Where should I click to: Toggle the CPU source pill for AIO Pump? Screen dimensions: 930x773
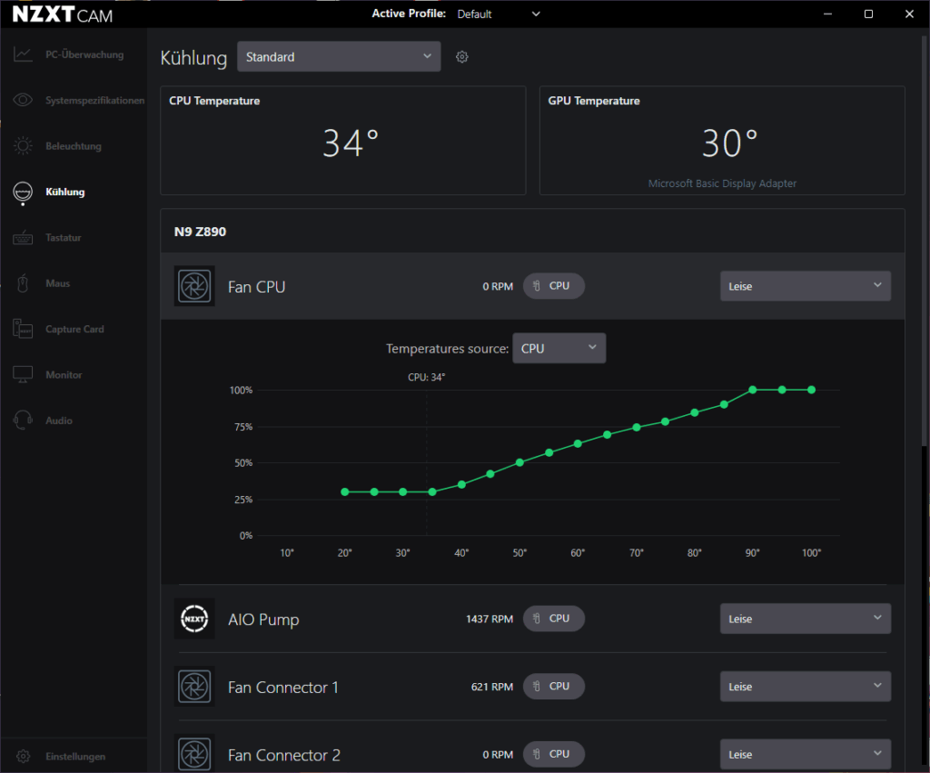[553, 619]
